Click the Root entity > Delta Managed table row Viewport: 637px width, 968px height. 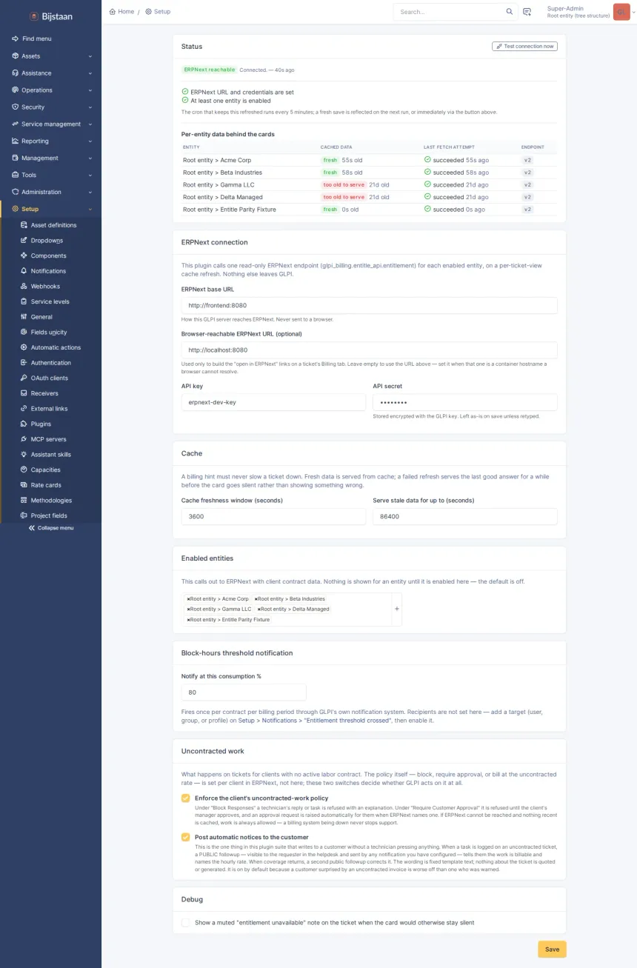[x=370, y=197]
